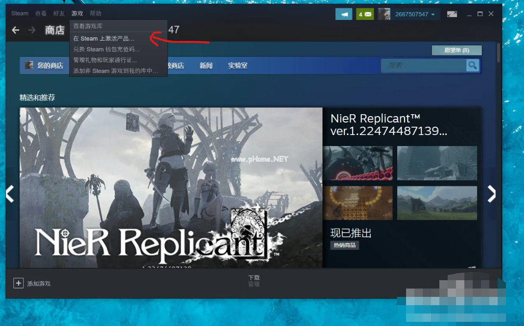Select the first NieR screenshot thumbnail

click(358, 163)
